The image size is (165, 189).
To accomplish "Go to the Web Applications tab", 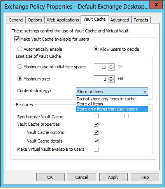I will [x=63, y=20].
